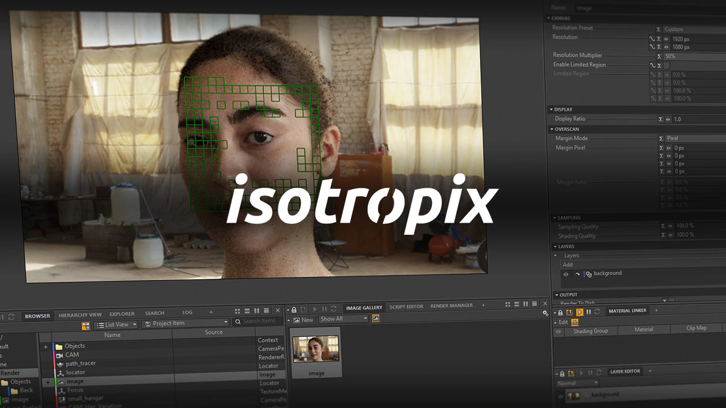Viewport: 726px width, 408px height.
Task: Switch to the Hierarchy View tab
Action: pyautogui.click(x=80, y=315)
